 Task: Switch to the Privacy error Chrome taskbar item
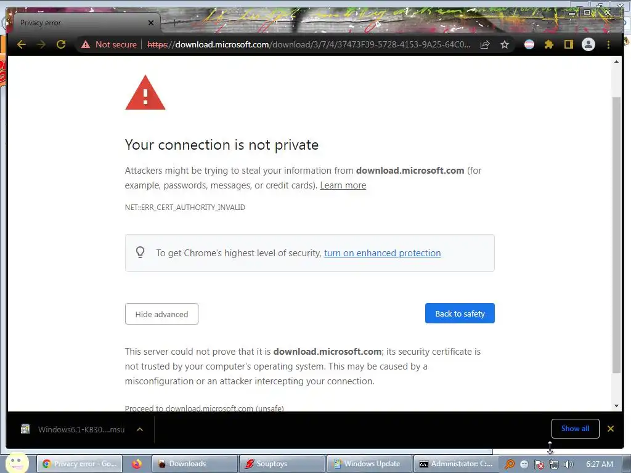point(79,464)
